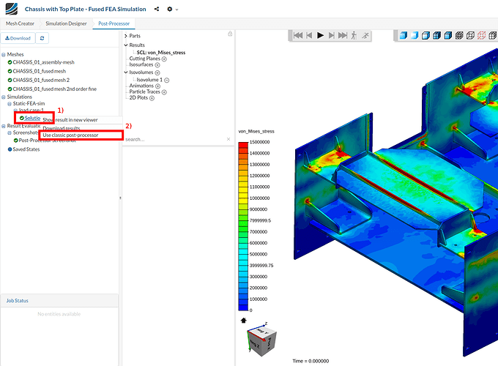Add a new Animation
The image size is (498, 366).
click(158, 86)
